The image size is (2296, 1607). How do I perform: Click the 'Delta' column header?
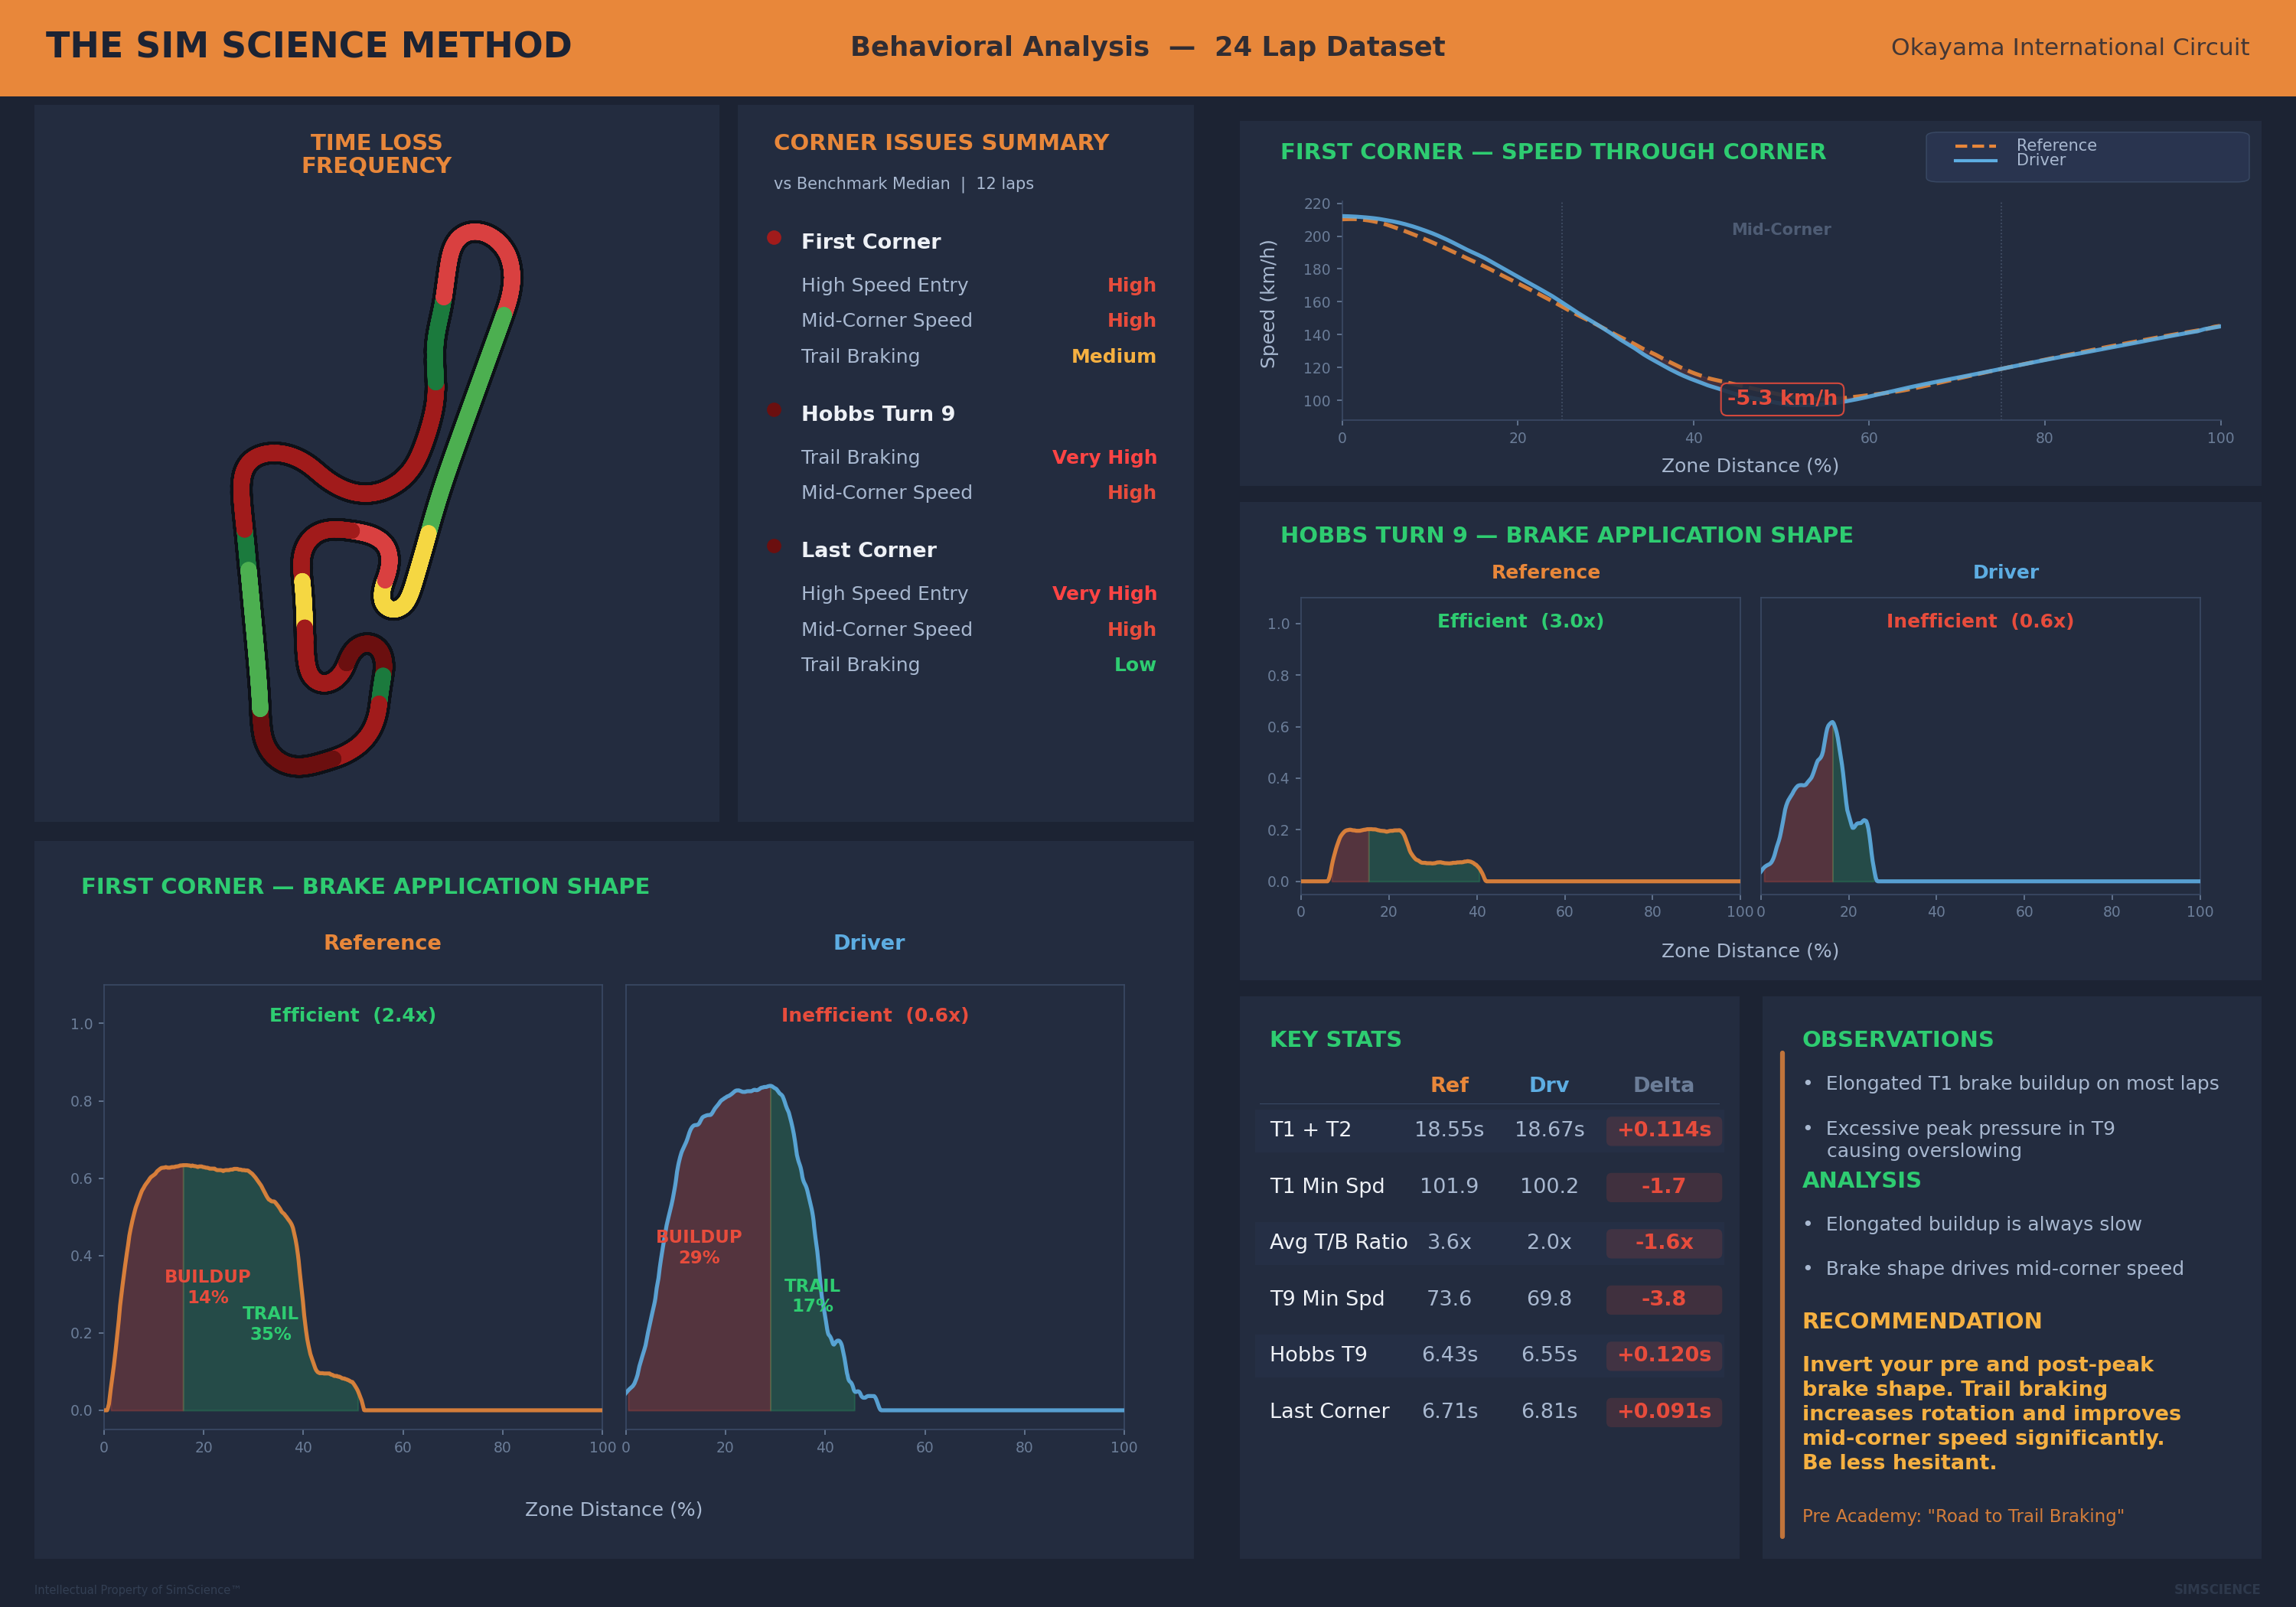[1663, 1085]
